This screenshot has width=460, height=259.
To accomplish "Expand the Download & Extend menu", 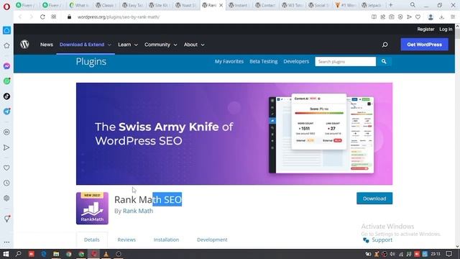I will coord(86,45).
